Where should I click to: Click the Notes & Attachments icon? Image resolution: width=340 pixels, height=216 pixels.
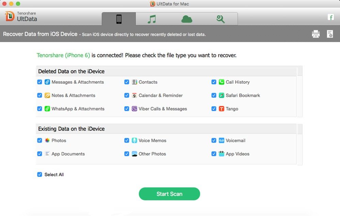47,96
